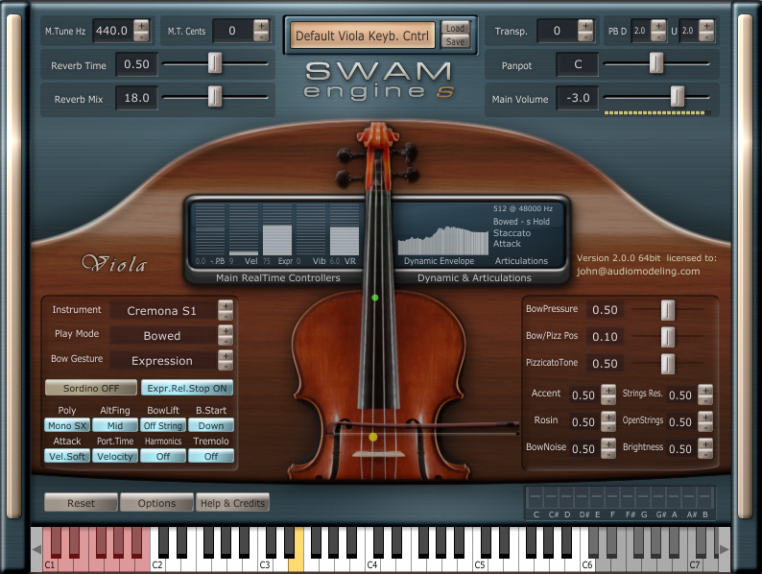Increase Strings Res. value with plus button
762x574 pixels.
click(705, 390)
